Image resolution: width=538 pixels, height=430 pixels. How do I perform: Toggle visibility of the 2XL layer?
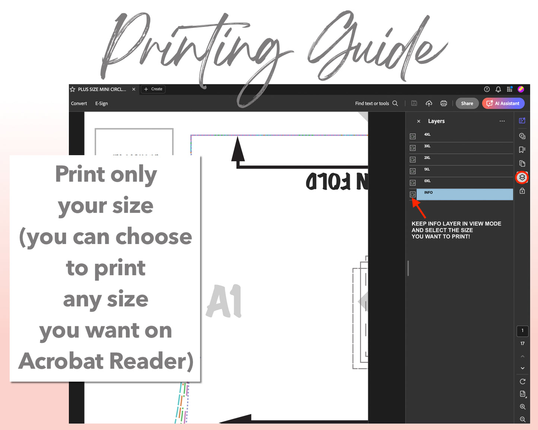point(413,160)
